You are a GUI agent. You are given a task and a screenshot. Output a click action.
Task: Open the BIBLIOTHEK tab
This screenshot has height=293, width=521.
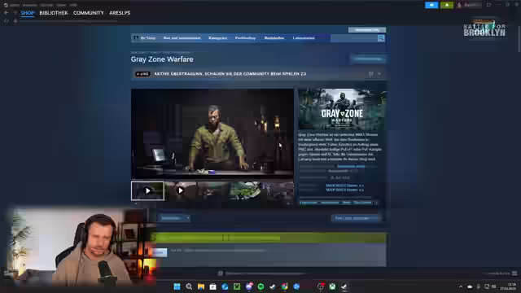[x=54, y=13]
